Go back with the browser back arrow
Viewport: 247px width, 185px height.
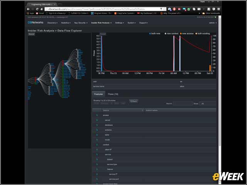pos(28,9)
